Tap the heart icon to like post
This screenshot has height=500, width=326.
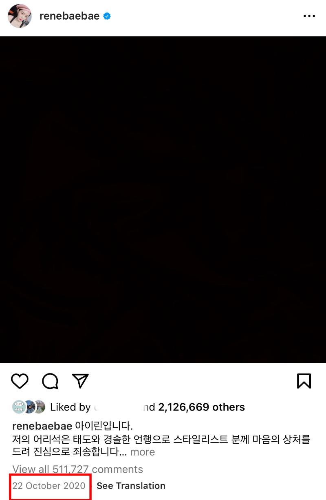tap(20, 381)
